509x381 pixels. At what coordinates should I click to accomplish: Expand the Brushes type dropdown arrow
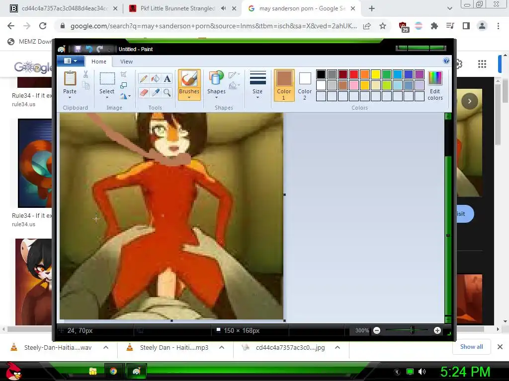pos(189,98)
